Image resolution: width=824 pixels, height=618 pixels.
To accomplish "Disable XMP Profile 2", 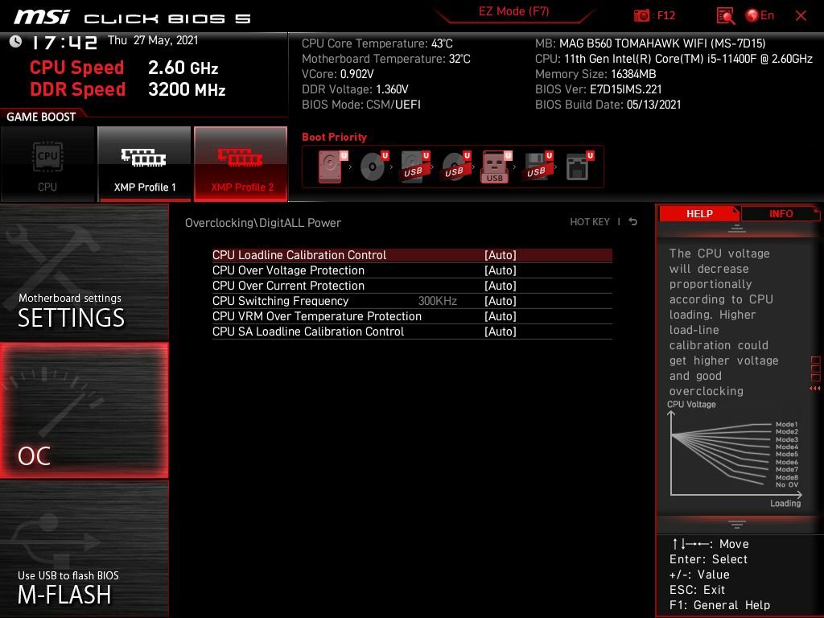I will 241,164.
